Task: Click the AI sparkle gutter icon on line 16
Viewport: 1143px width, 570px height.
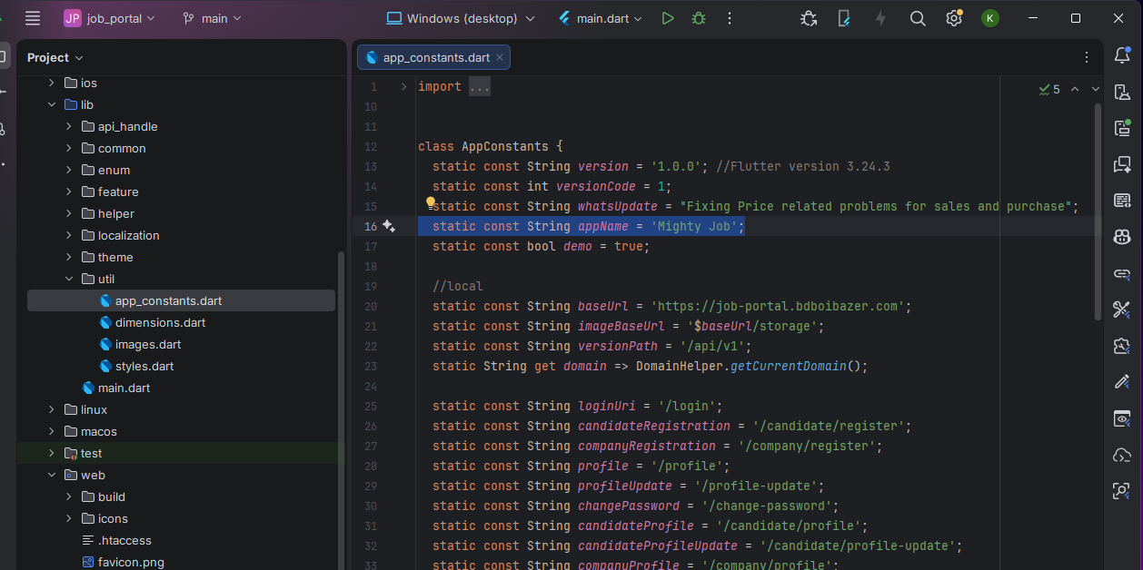Action: pyautogui.click(x=389, y=226)
